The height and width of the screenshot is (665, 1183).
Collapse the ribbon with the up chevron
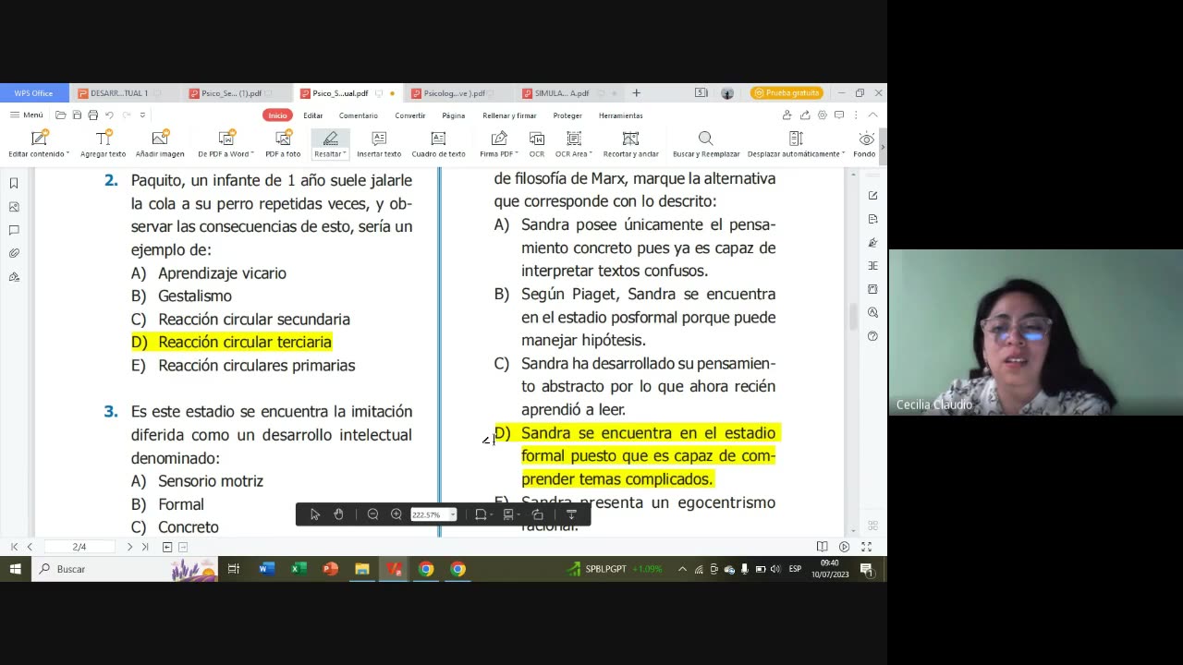pyautogui.click(x=872, y=115)
